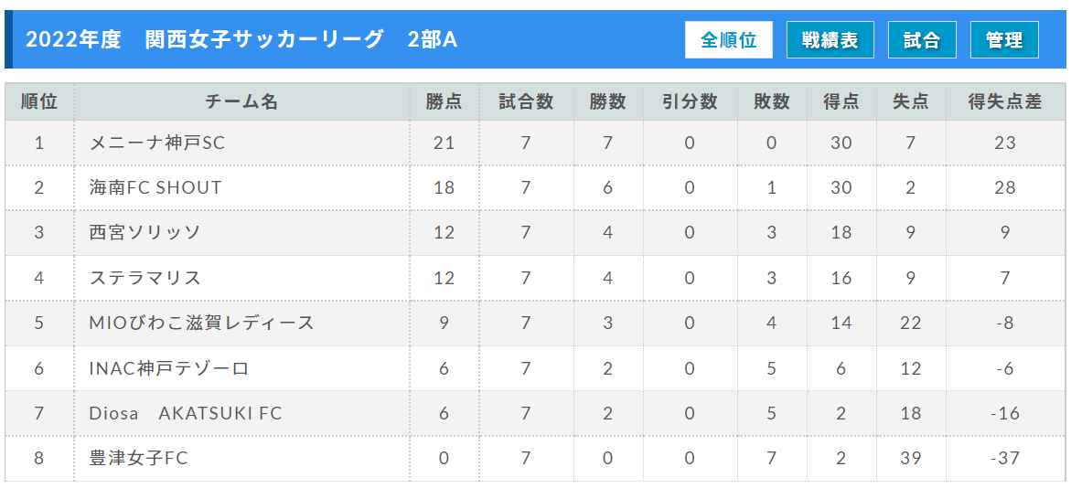Select team 海南FC SHOUT

pyautogui.click(x=155, y=187)
